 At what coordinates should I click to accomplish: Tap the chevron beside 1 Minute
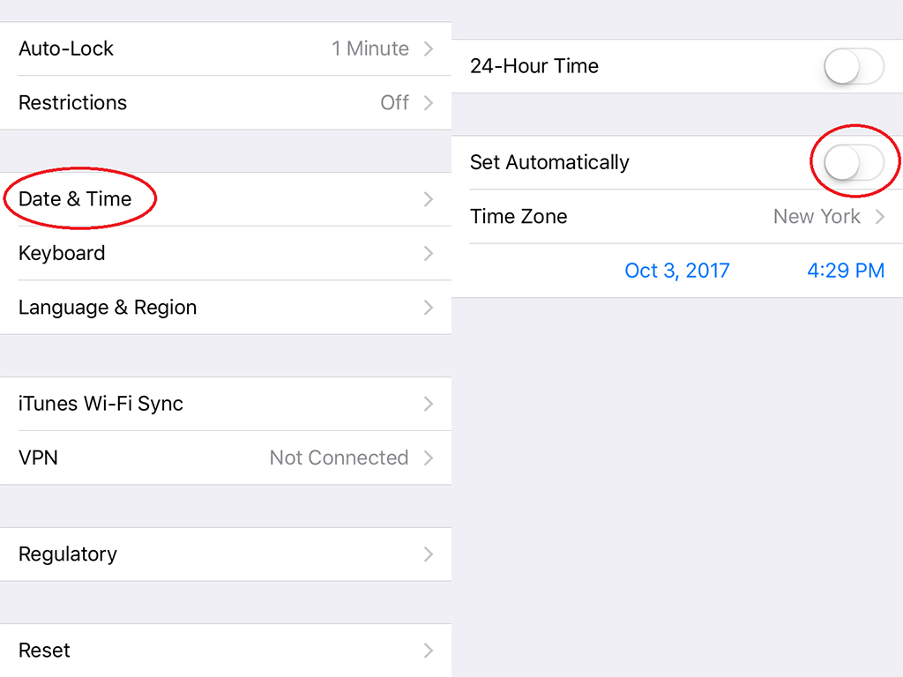point(429,48)
